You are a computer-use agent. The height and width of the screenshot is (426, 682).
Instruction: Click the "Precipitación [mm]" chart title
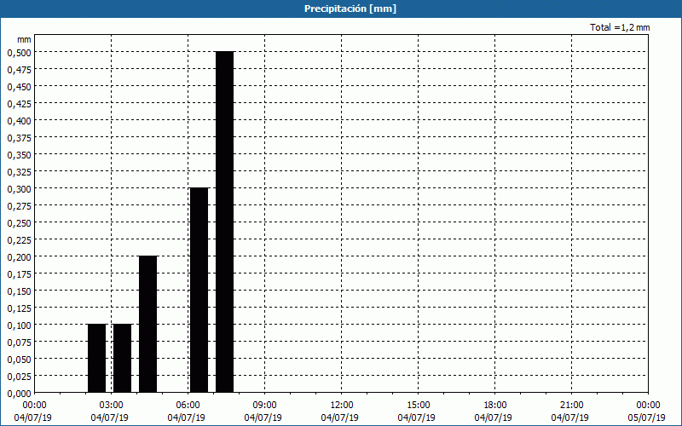click(x=350, y=9)
